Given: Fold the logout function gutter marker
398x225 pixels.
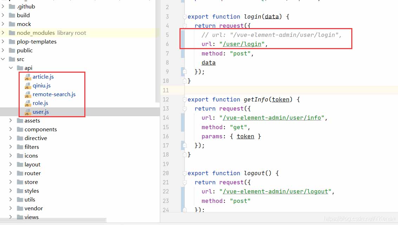Looking at the screenshot, I should 185,173.
